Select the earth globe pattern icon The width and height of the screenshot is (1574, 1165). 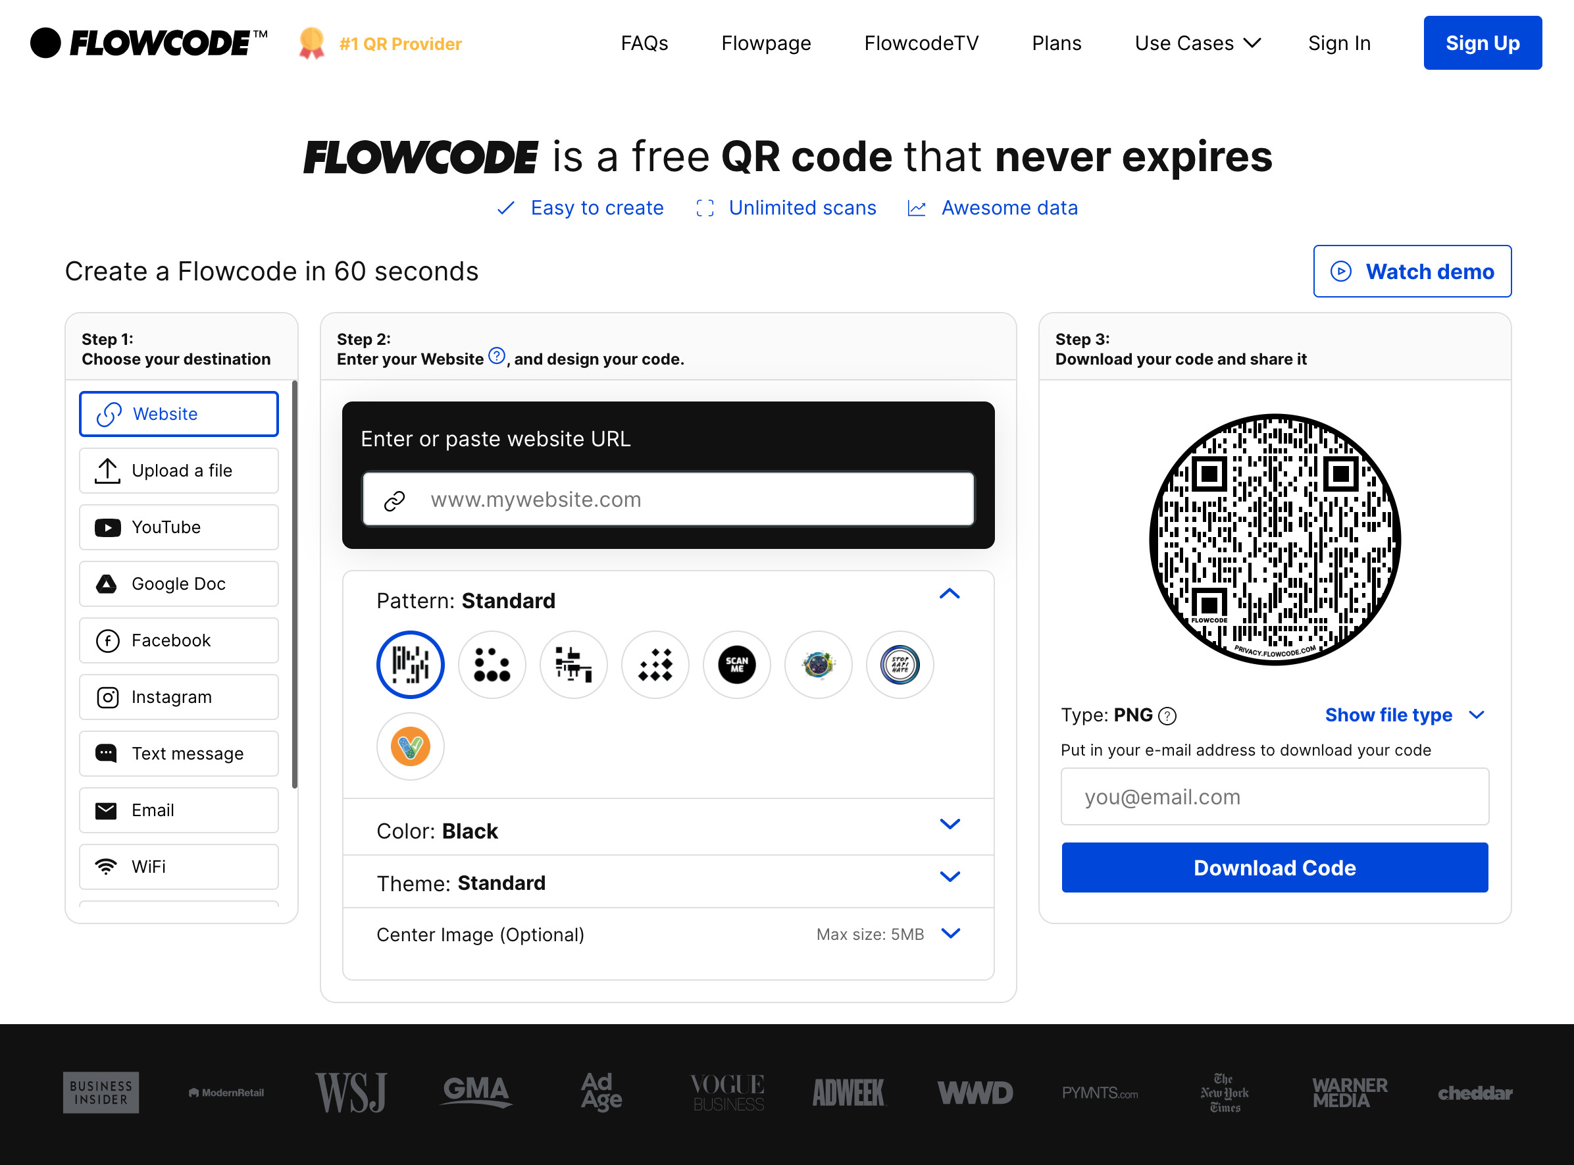(x=818, y=665)
